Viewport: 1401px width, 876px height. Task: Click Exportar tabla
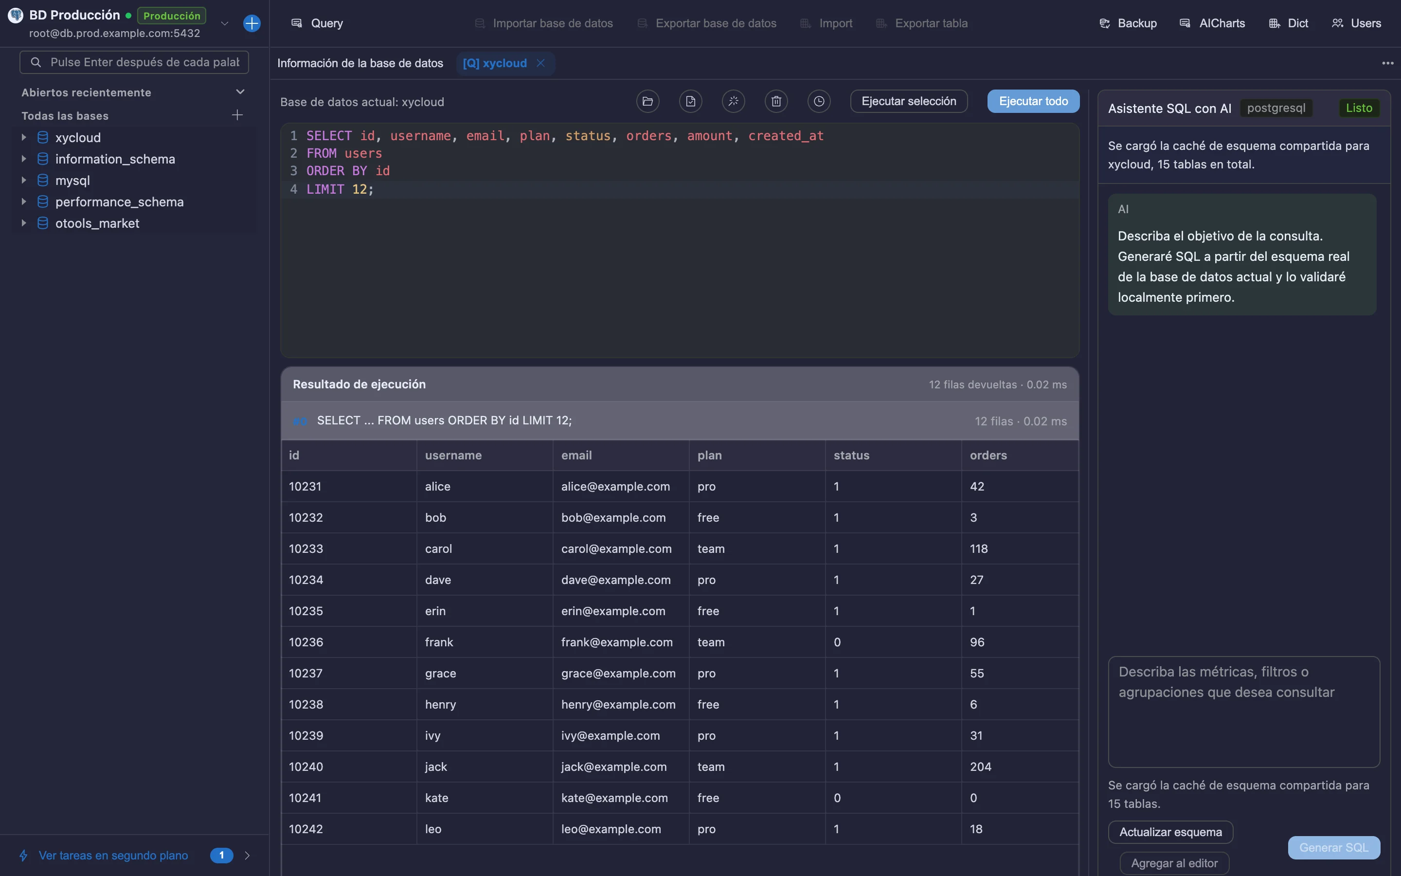pyautogui.click(x=922, y=23)
